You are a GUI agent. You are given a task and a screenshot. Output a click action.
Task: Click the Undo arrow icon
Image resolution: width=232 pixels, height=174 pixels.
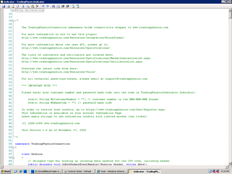pos(43,6)
